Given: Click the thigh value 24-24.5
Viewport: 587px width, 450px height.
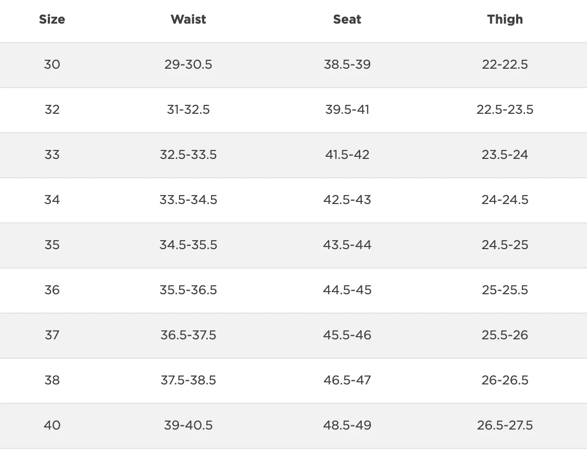Looking at the screenshot, I should [505, 200].
